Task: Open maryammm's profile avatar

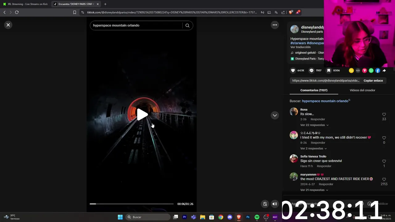Action: 294,177
